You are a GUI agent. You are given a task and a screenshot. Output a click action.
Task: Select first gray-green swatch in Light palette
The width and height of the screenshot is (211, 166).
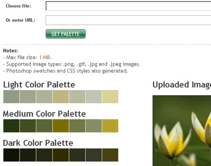pos(11,96)
